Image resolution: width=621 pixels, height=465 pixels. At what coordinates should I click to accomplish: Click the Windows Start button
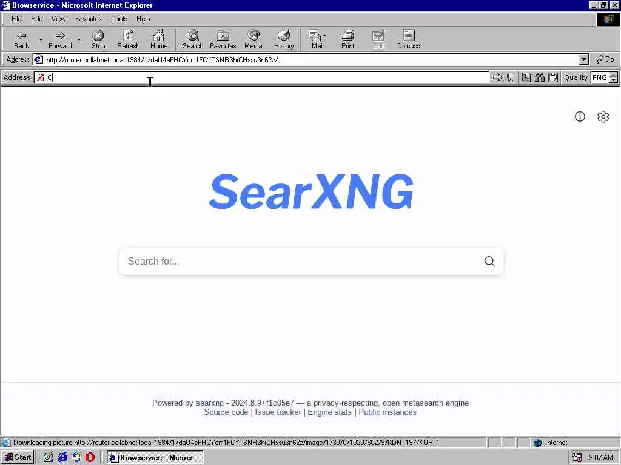tap(18, 457)
